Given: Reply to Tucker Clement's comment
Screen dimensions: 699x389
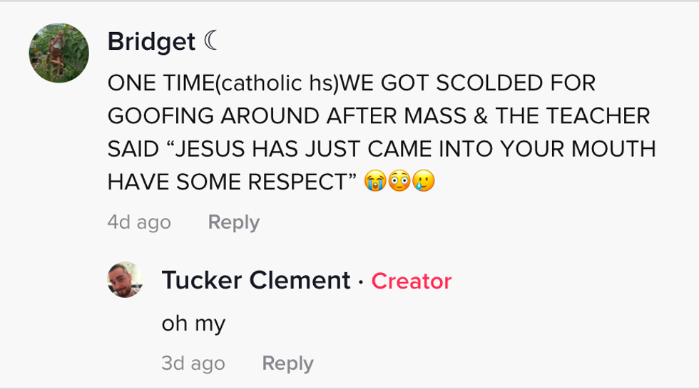Looking at the screenshot, I should (x=287, y=363).
